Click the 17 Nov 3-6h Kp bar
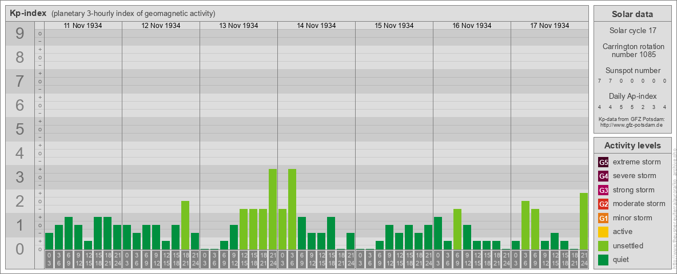The width and height of the screenshot is (677, 274). coord(525,225)
